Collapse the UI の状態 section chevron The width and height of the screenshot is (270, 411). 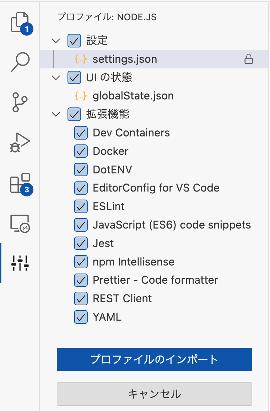tap(56, 77)
